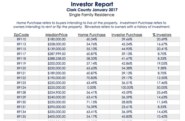Click zip code 89128 cell
This screenshot has width=185, height=121.
pyautogui.click(x=21, y=92)
